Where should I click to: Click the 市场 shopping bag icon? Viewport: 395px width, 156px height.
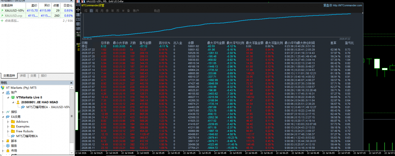8,150
